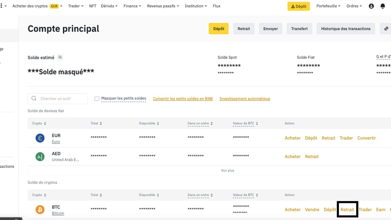This screenshot has height=220, width=391.
Task: Sort the crypto table by Disponible column
Action: tap(158, 195)
